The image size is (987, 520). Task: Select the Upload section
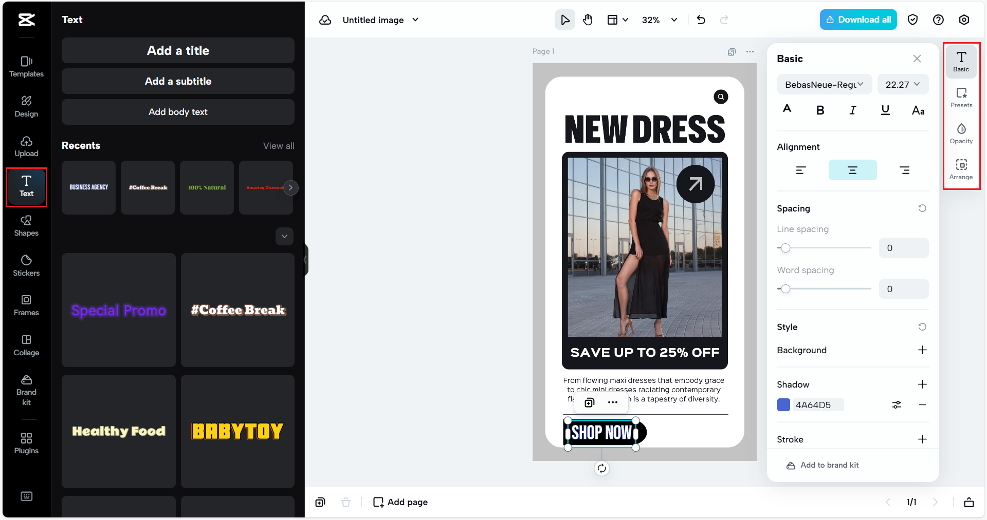pyautogui.click(x=26, y=146)
